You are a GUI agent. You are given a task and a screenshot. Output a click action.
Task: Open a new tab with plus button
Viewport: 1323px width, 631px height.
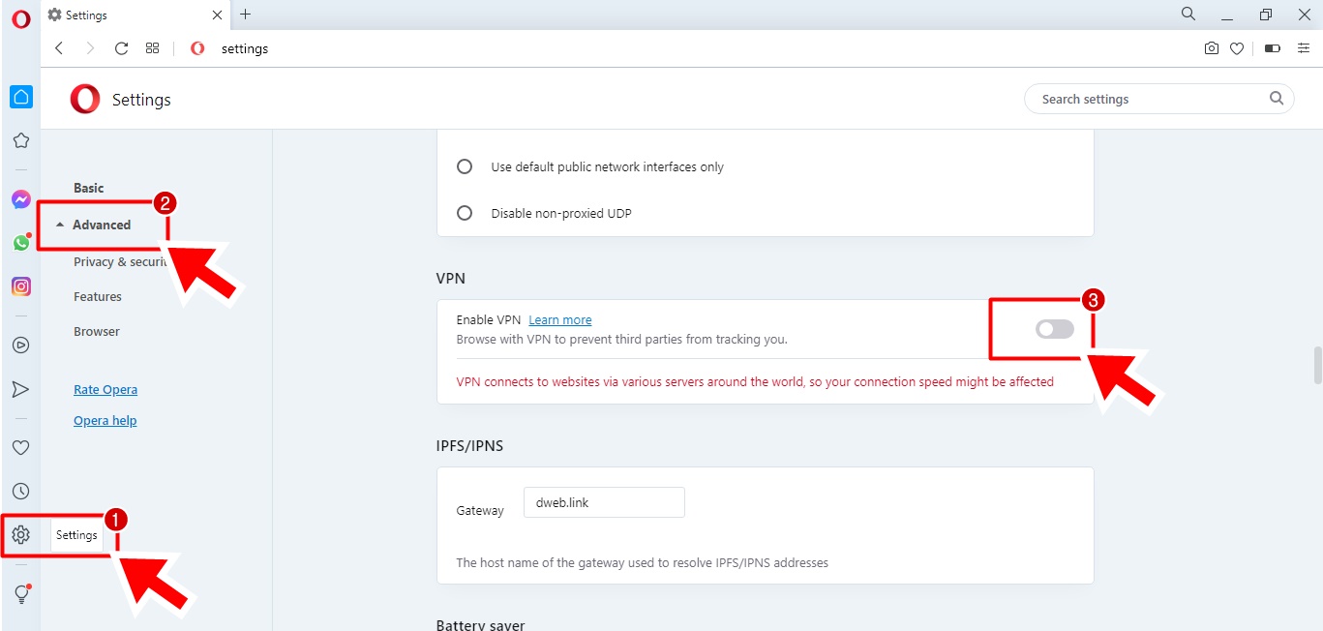click(245, 15)
